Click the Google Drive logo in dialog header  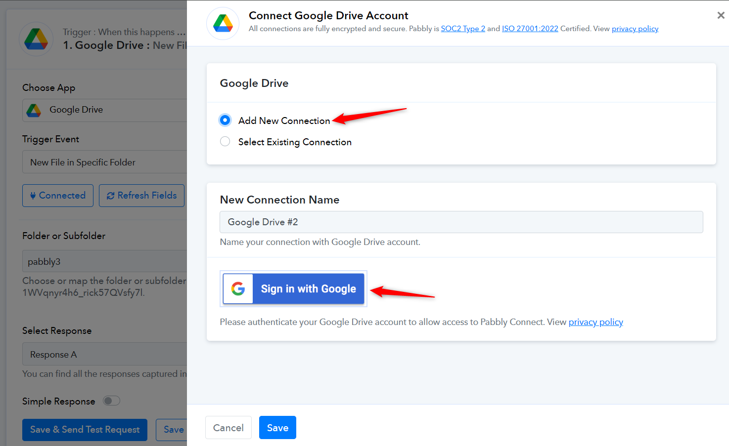[223, 24]
